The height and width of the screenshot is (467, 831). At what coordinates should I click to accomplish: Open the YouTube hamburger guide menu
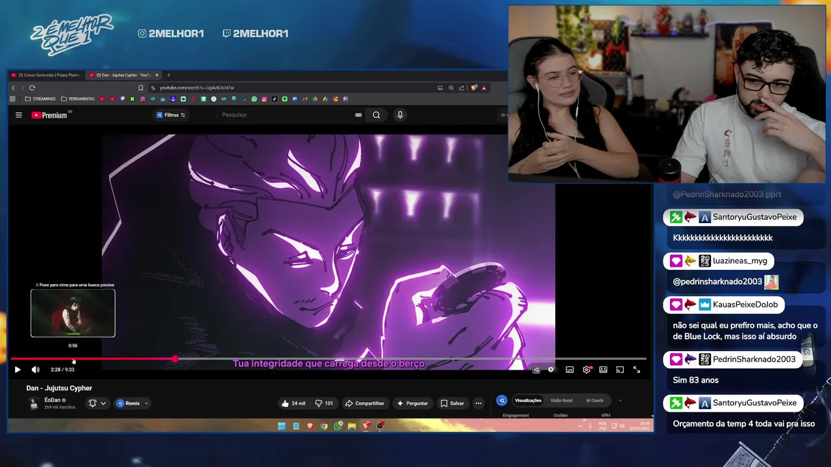tap(19, 115)
